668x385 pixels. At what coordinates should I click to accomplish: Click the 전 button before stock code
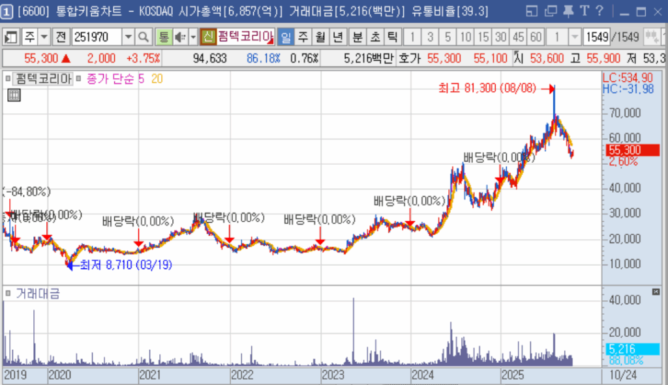click(60, 36)
